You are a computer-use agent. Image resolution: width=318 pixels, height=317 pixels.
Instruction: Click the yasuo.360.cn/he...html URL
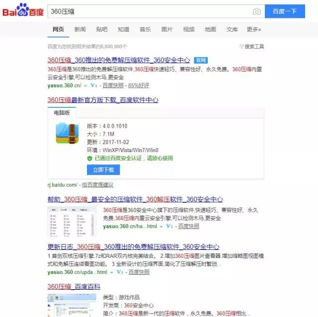click(130, 227)
